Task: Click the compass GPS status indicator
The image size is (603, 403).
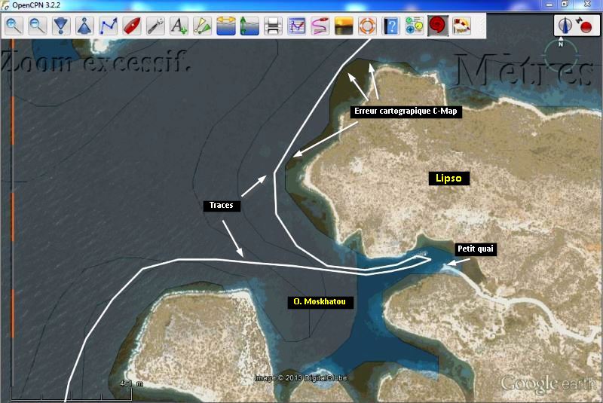Action: (564, 26)
